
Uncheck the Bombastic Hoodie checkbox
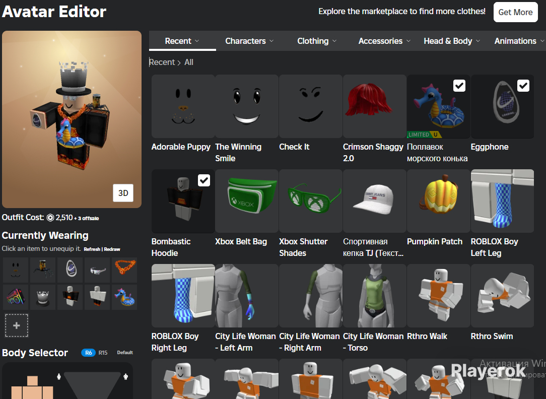point(204,180)
